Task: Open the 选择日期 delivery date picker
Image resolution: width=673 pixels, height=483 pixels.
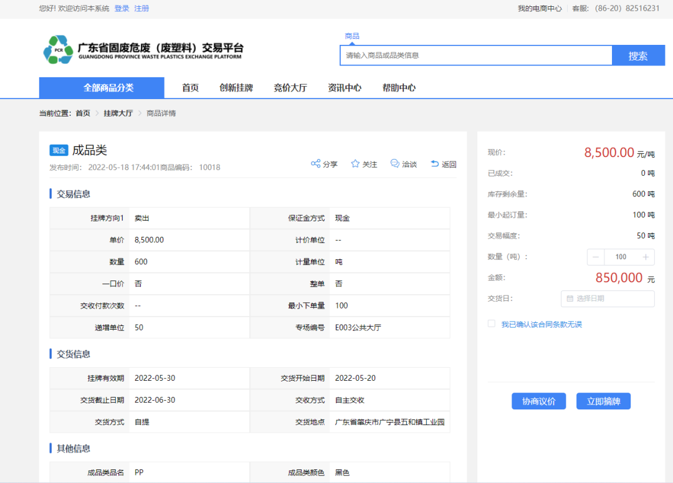Action: click(x=608, y=299)
